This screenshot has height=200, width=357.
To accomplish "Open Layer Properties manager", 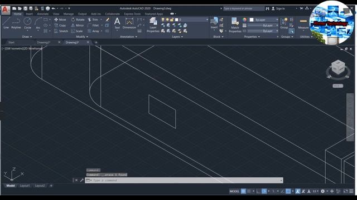I will tap(153, 25).
